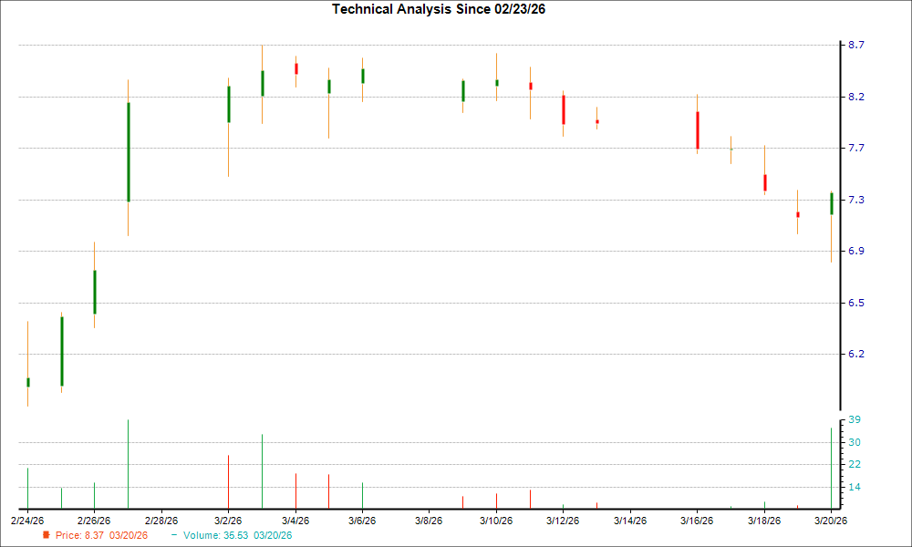912x547 pixels.
Task: Click the 8.7 price axis label
Action: 857,45
